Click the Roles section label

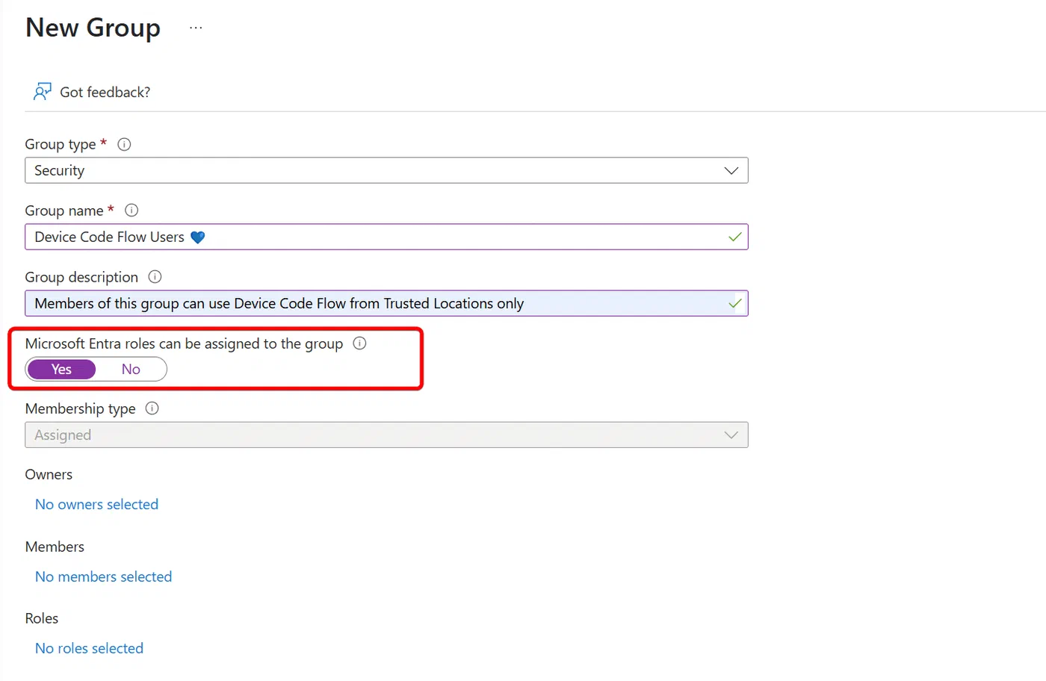tap(41, 619)
